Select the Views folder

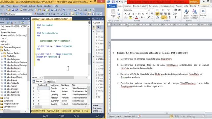6,98
